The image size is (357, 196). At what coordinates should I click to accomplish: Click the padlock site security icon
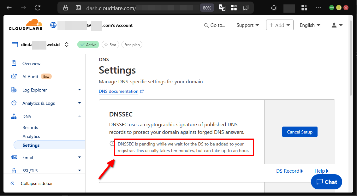pos(66,8)
